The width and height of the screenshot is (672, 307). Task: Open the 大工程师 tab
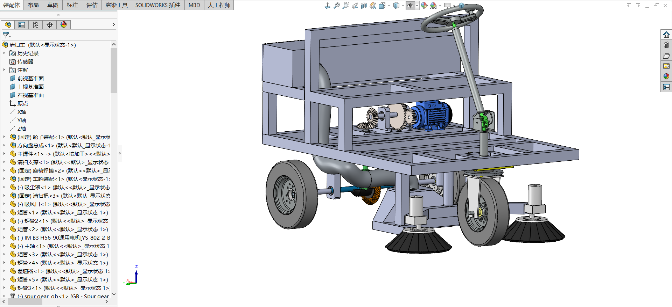click(x=219, y=5)
